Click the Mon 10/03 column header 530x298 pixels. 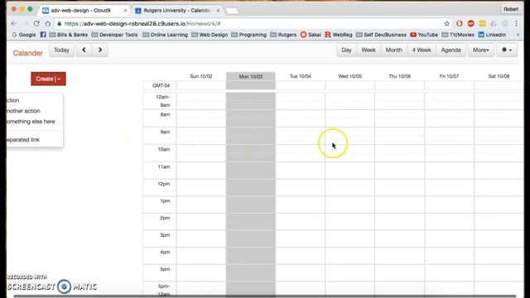[250, 77]
